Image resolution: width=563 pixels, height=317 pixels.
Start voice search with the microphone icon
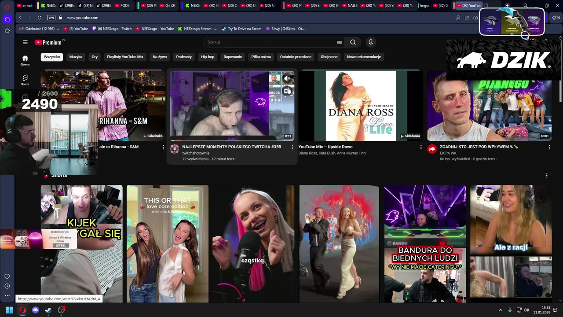(371, 42)
